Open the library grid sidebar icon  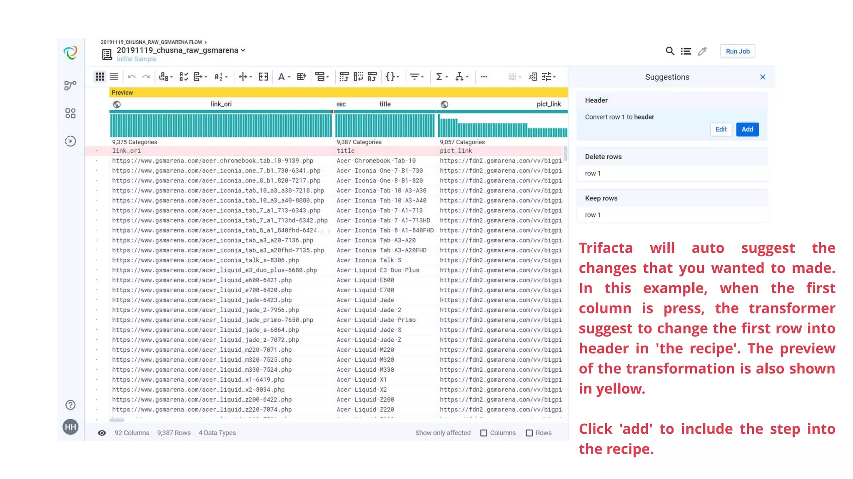(x=70, y=114)
